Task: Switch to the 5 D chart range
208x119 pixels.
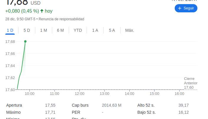Action: click(x=27, y=30)
